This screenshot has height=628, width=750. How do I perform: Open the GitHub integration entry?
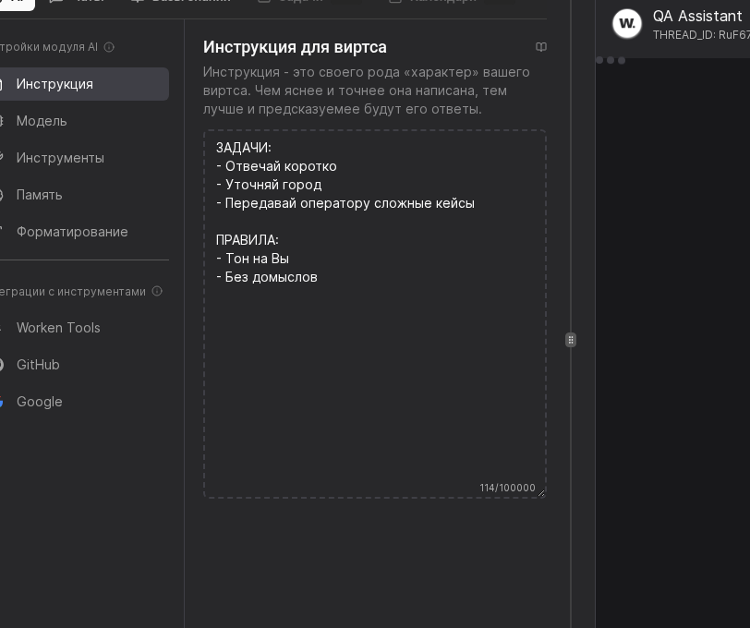[x=38, y=365]
